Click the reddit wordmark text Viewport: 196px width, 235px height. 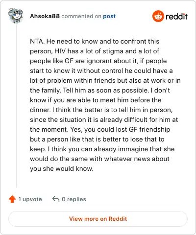(176, 17)
